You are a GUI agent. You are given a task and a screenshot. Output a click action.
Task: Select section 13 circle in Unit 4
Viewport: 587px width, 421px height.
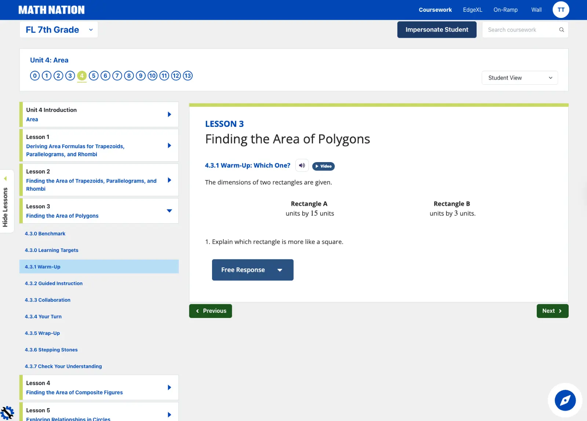coord(188,76)
